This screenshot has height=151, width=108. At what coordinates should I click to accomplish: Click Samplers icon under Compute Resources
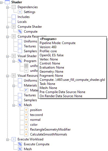[20, 51]
